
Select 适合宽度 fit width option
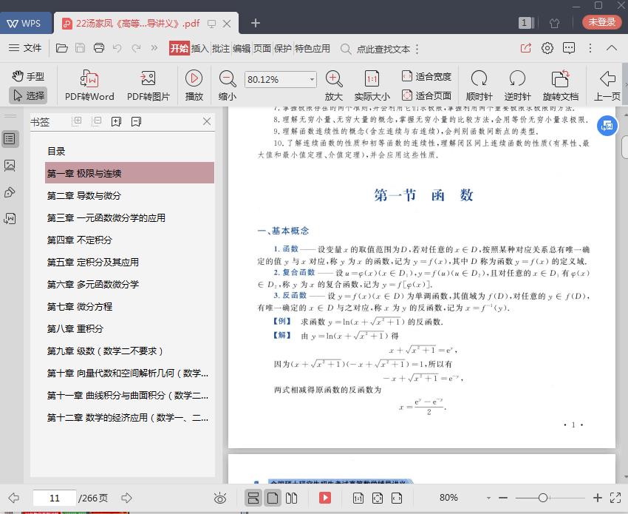point(426,75)
